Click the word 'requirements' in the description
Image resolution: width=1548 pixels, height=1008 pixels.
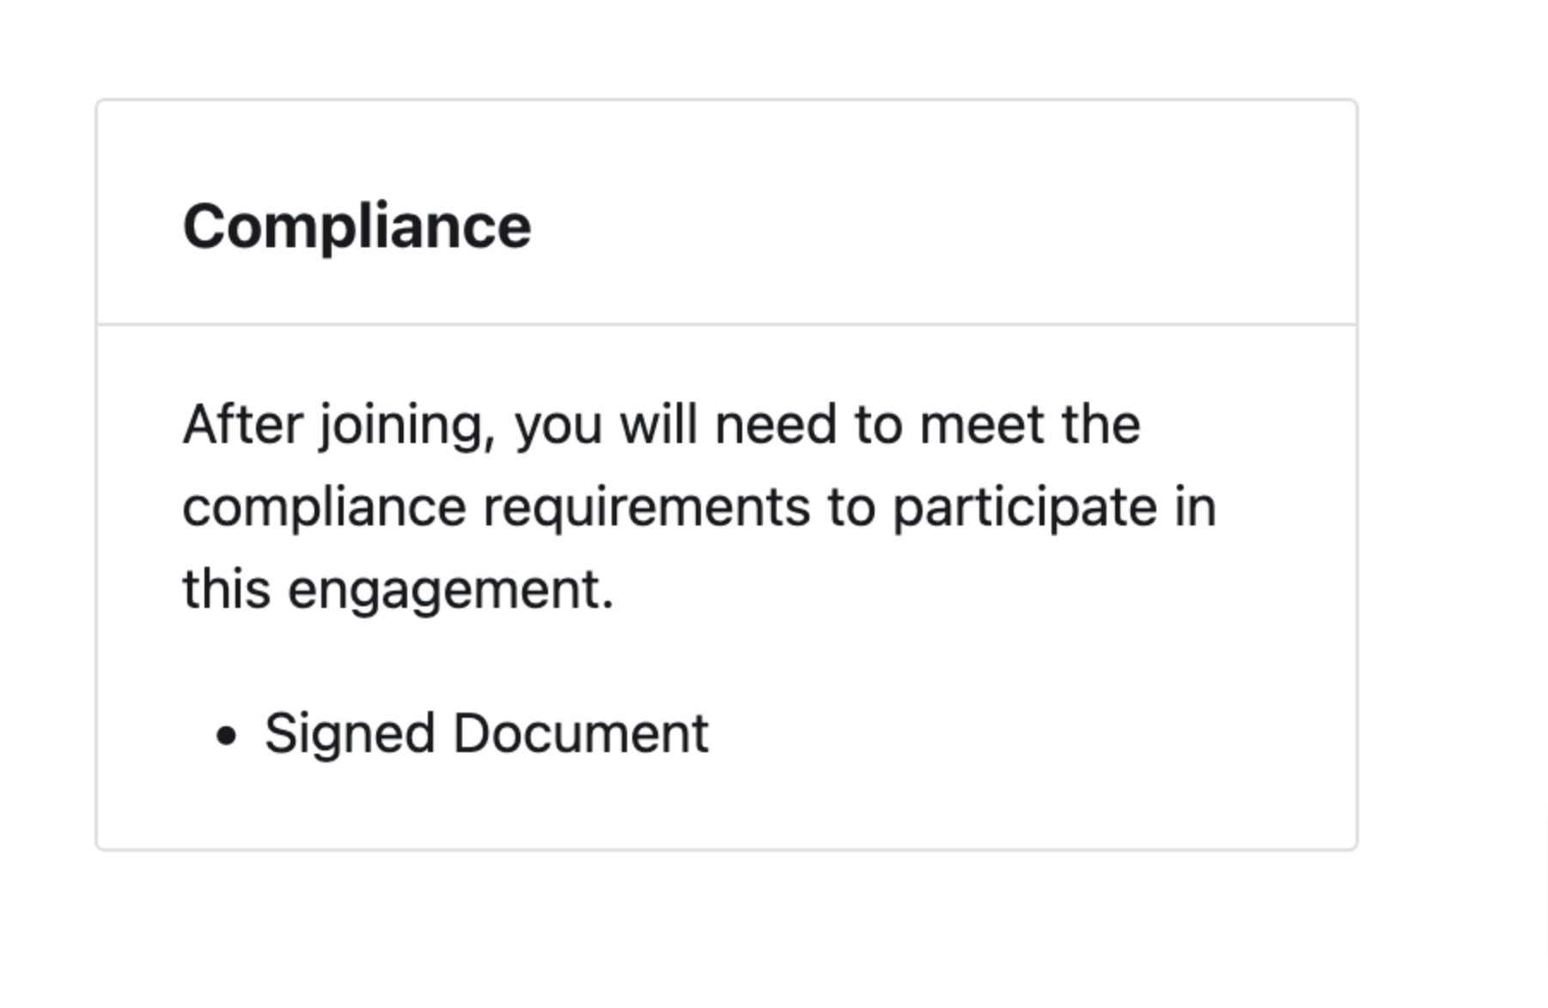[x=647, y=507]
